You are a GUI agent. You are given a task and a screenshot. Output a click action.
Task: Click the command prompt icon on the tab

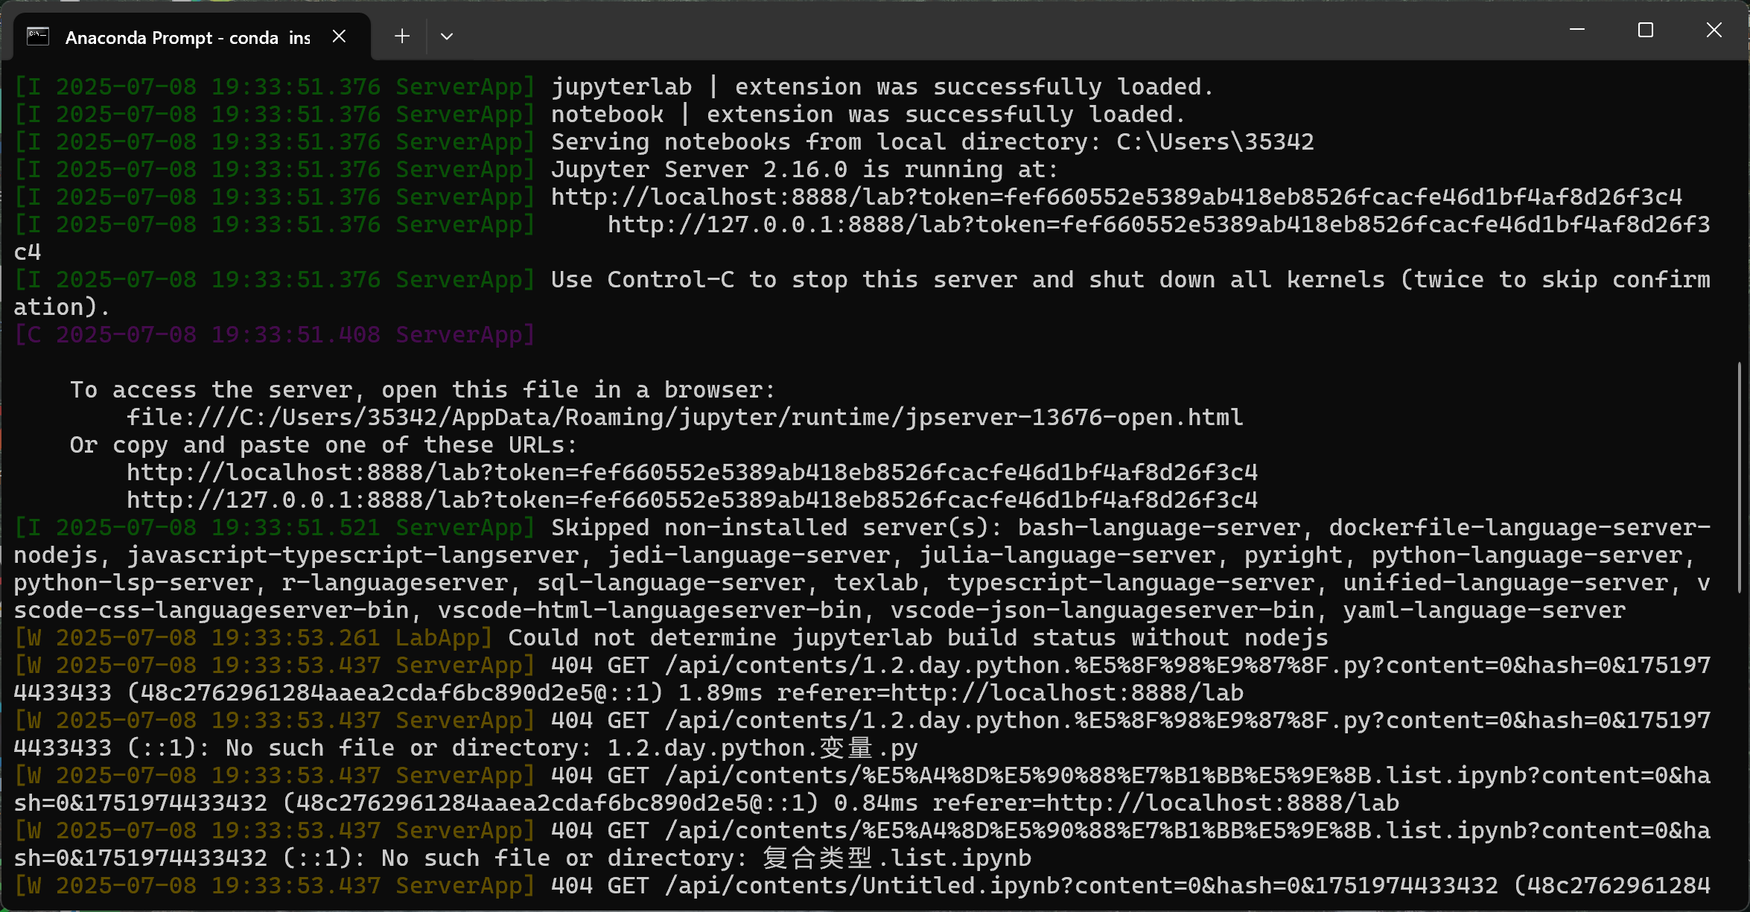coord(36,36)
